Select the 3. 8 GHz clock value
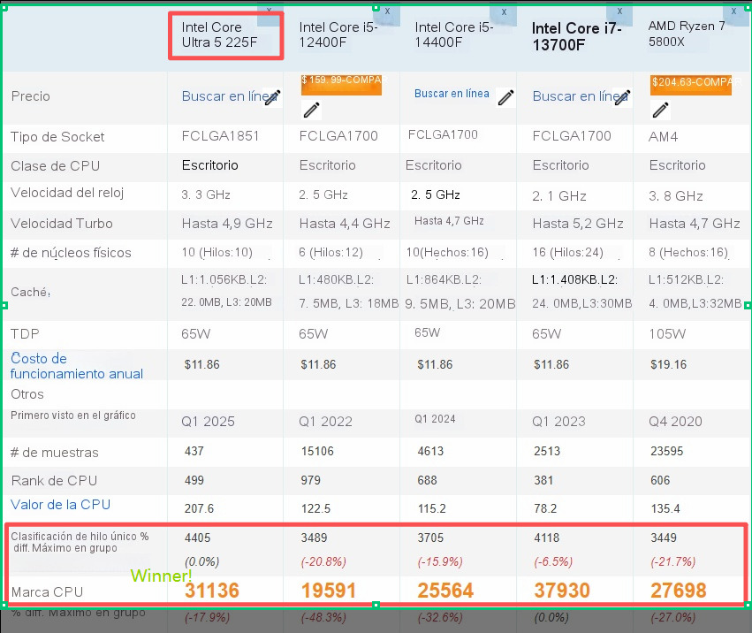This screenshot has width=752, height=633. pos(676,196)
